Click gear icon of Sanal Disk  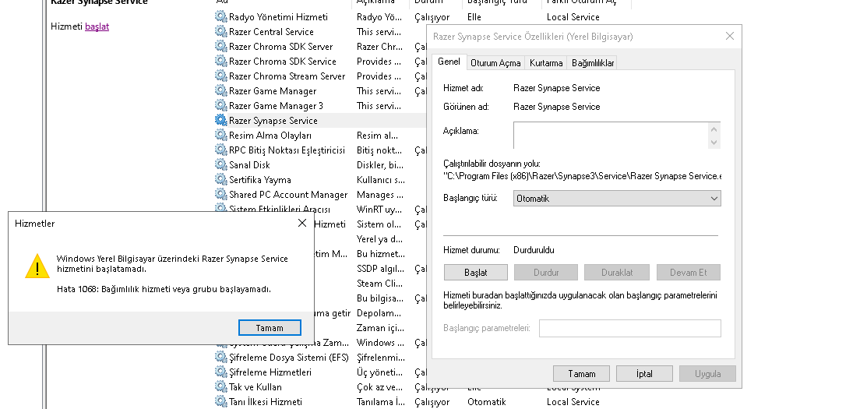pos(220,164)
